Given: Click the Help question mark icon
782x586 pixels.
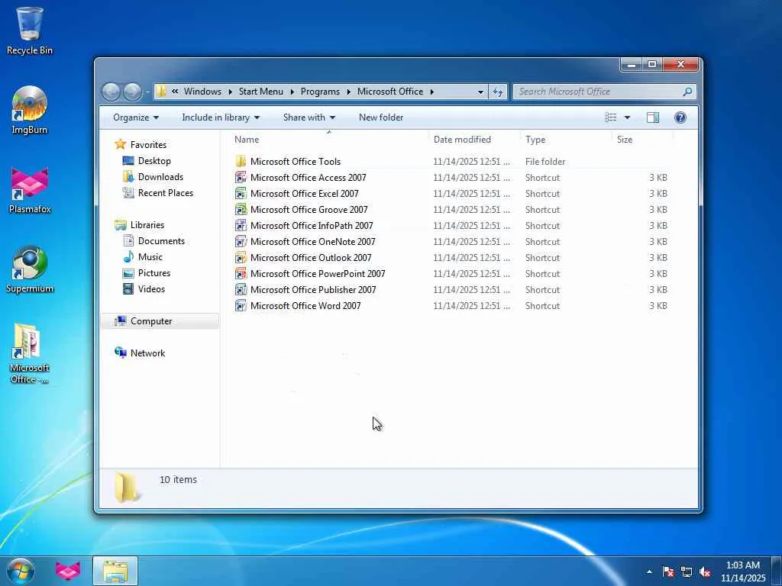Looking at the screenshot, I should pos(680,118).
